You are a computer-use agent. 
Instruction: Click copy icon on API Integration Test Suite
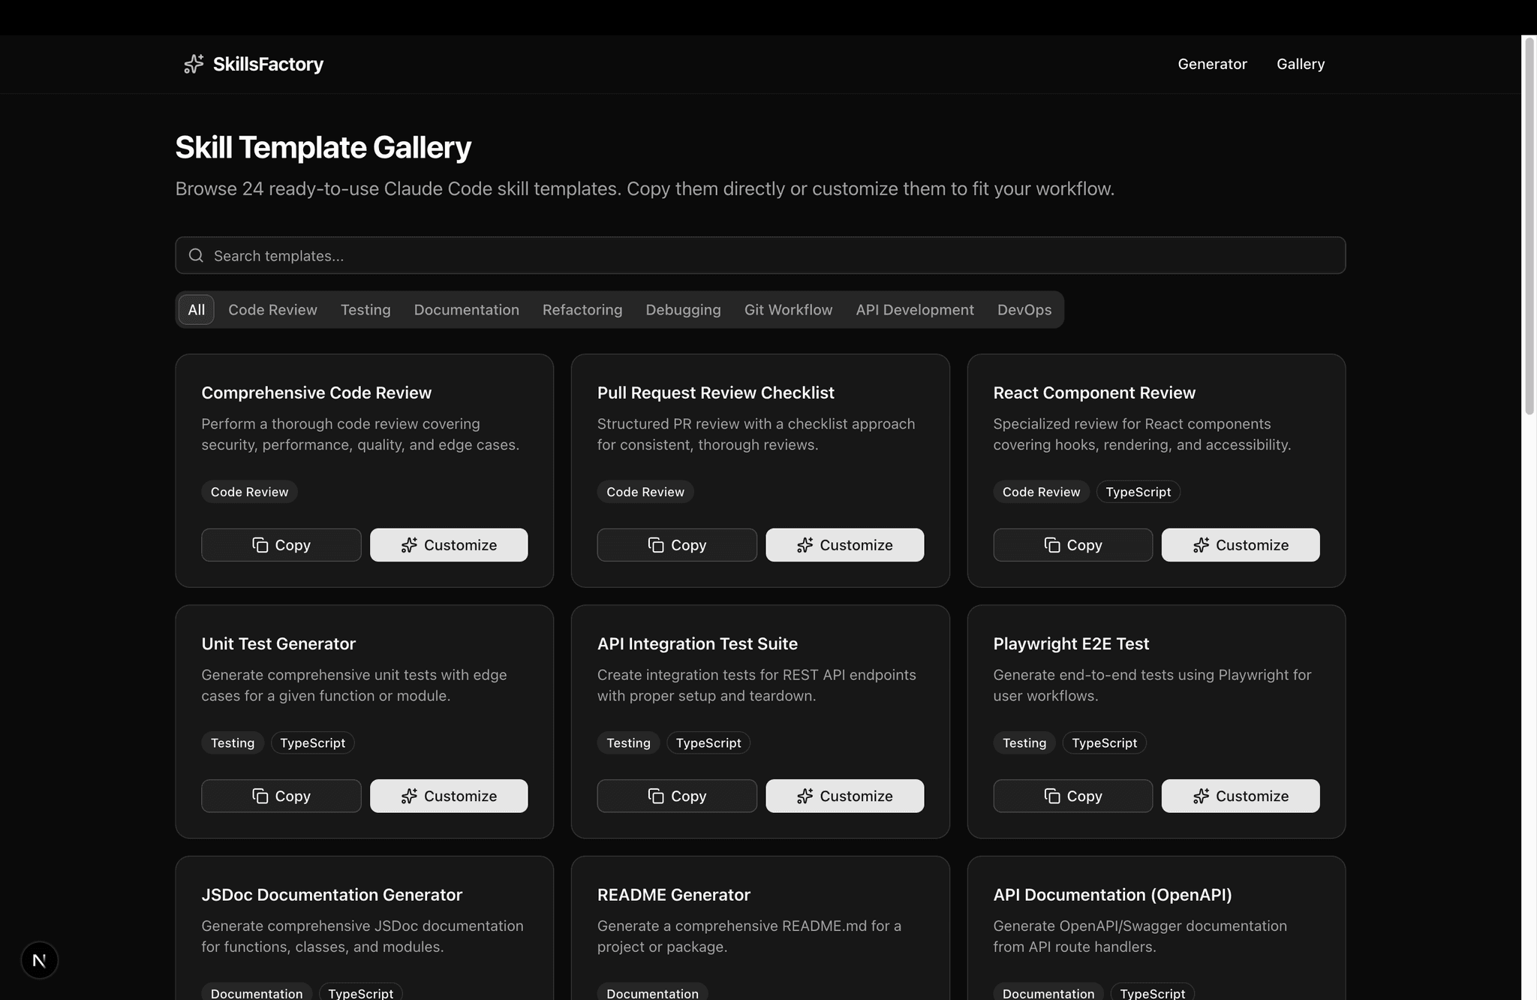tap(655, 796)
